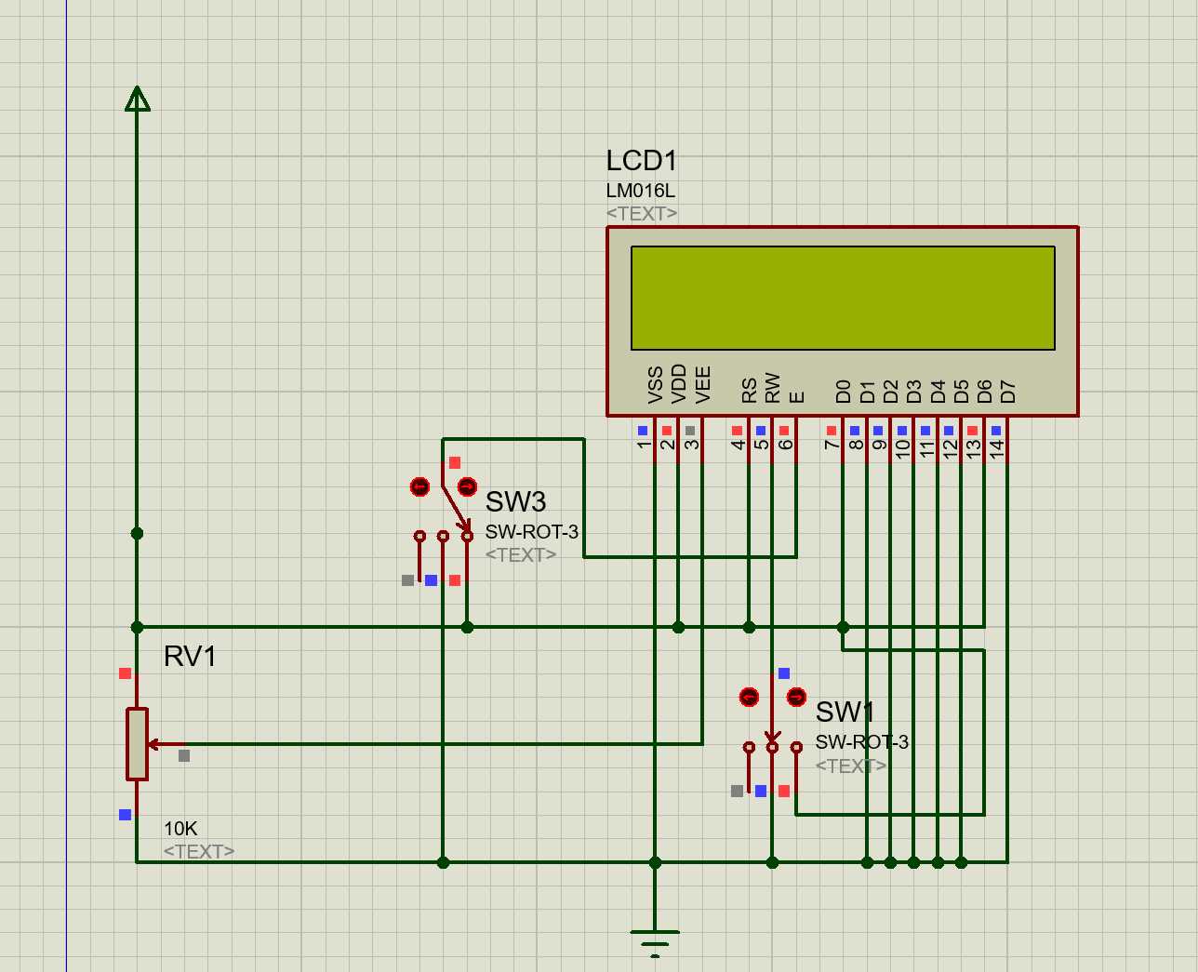1198x972 pixels.
Task: Select the D4 pin label on LCD
Action: [x=938, y=392]
